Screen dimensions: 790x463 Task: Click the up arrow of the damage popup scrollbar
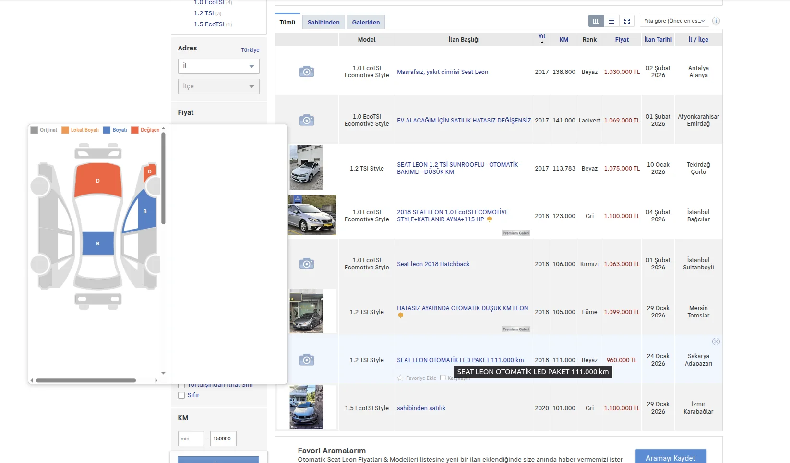(x=163, y=129)
